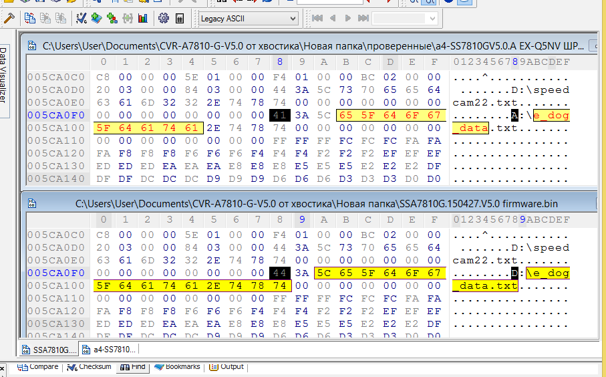Viewport: 606px width, 377px height.
Task: Switch to the a4-SS7810... document tab
Action: (x=110, y=349)
